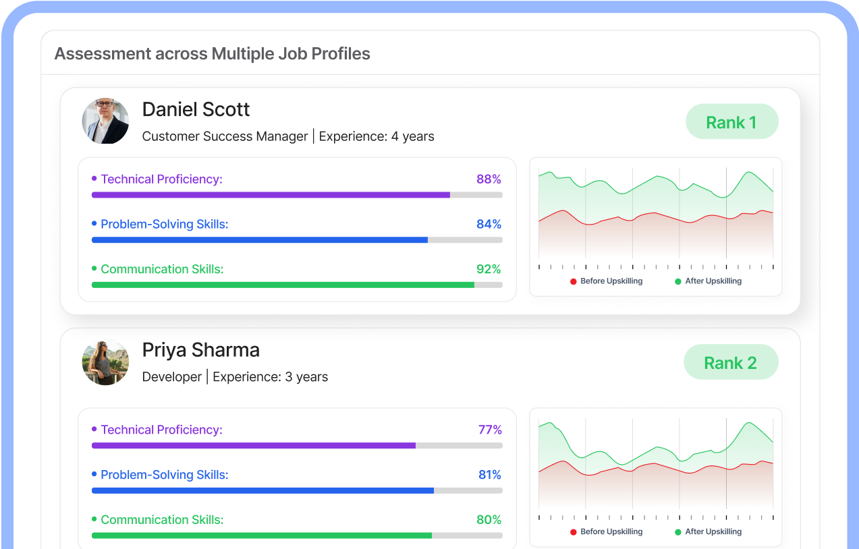Click the 88% technical proficiency value
Viewport: 859px width, 549px height.
(489, 179)
